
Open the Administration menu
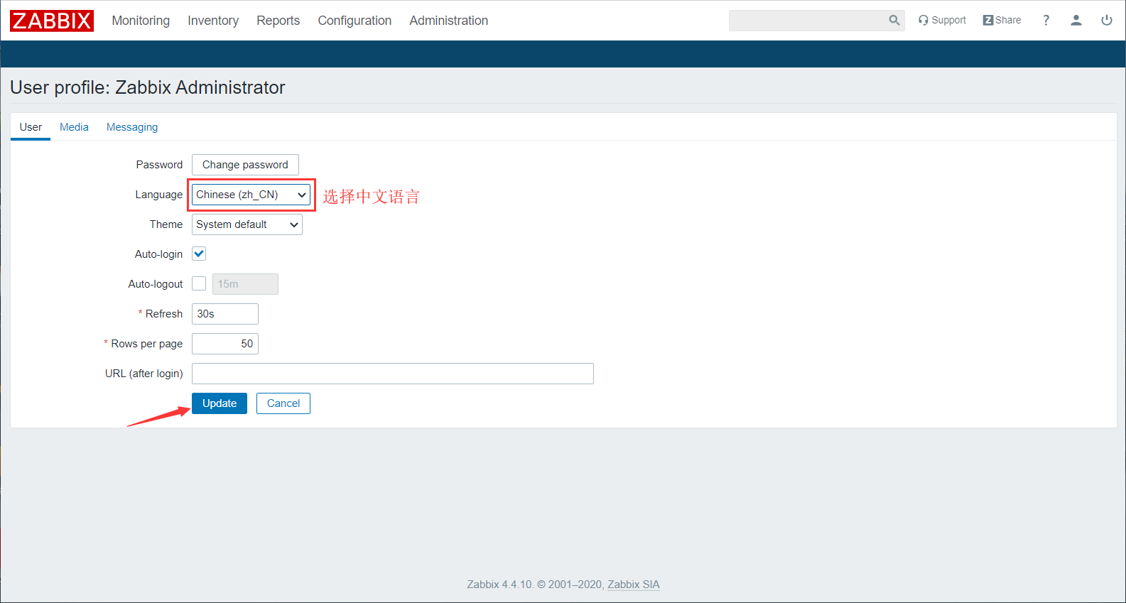point(448,21)
